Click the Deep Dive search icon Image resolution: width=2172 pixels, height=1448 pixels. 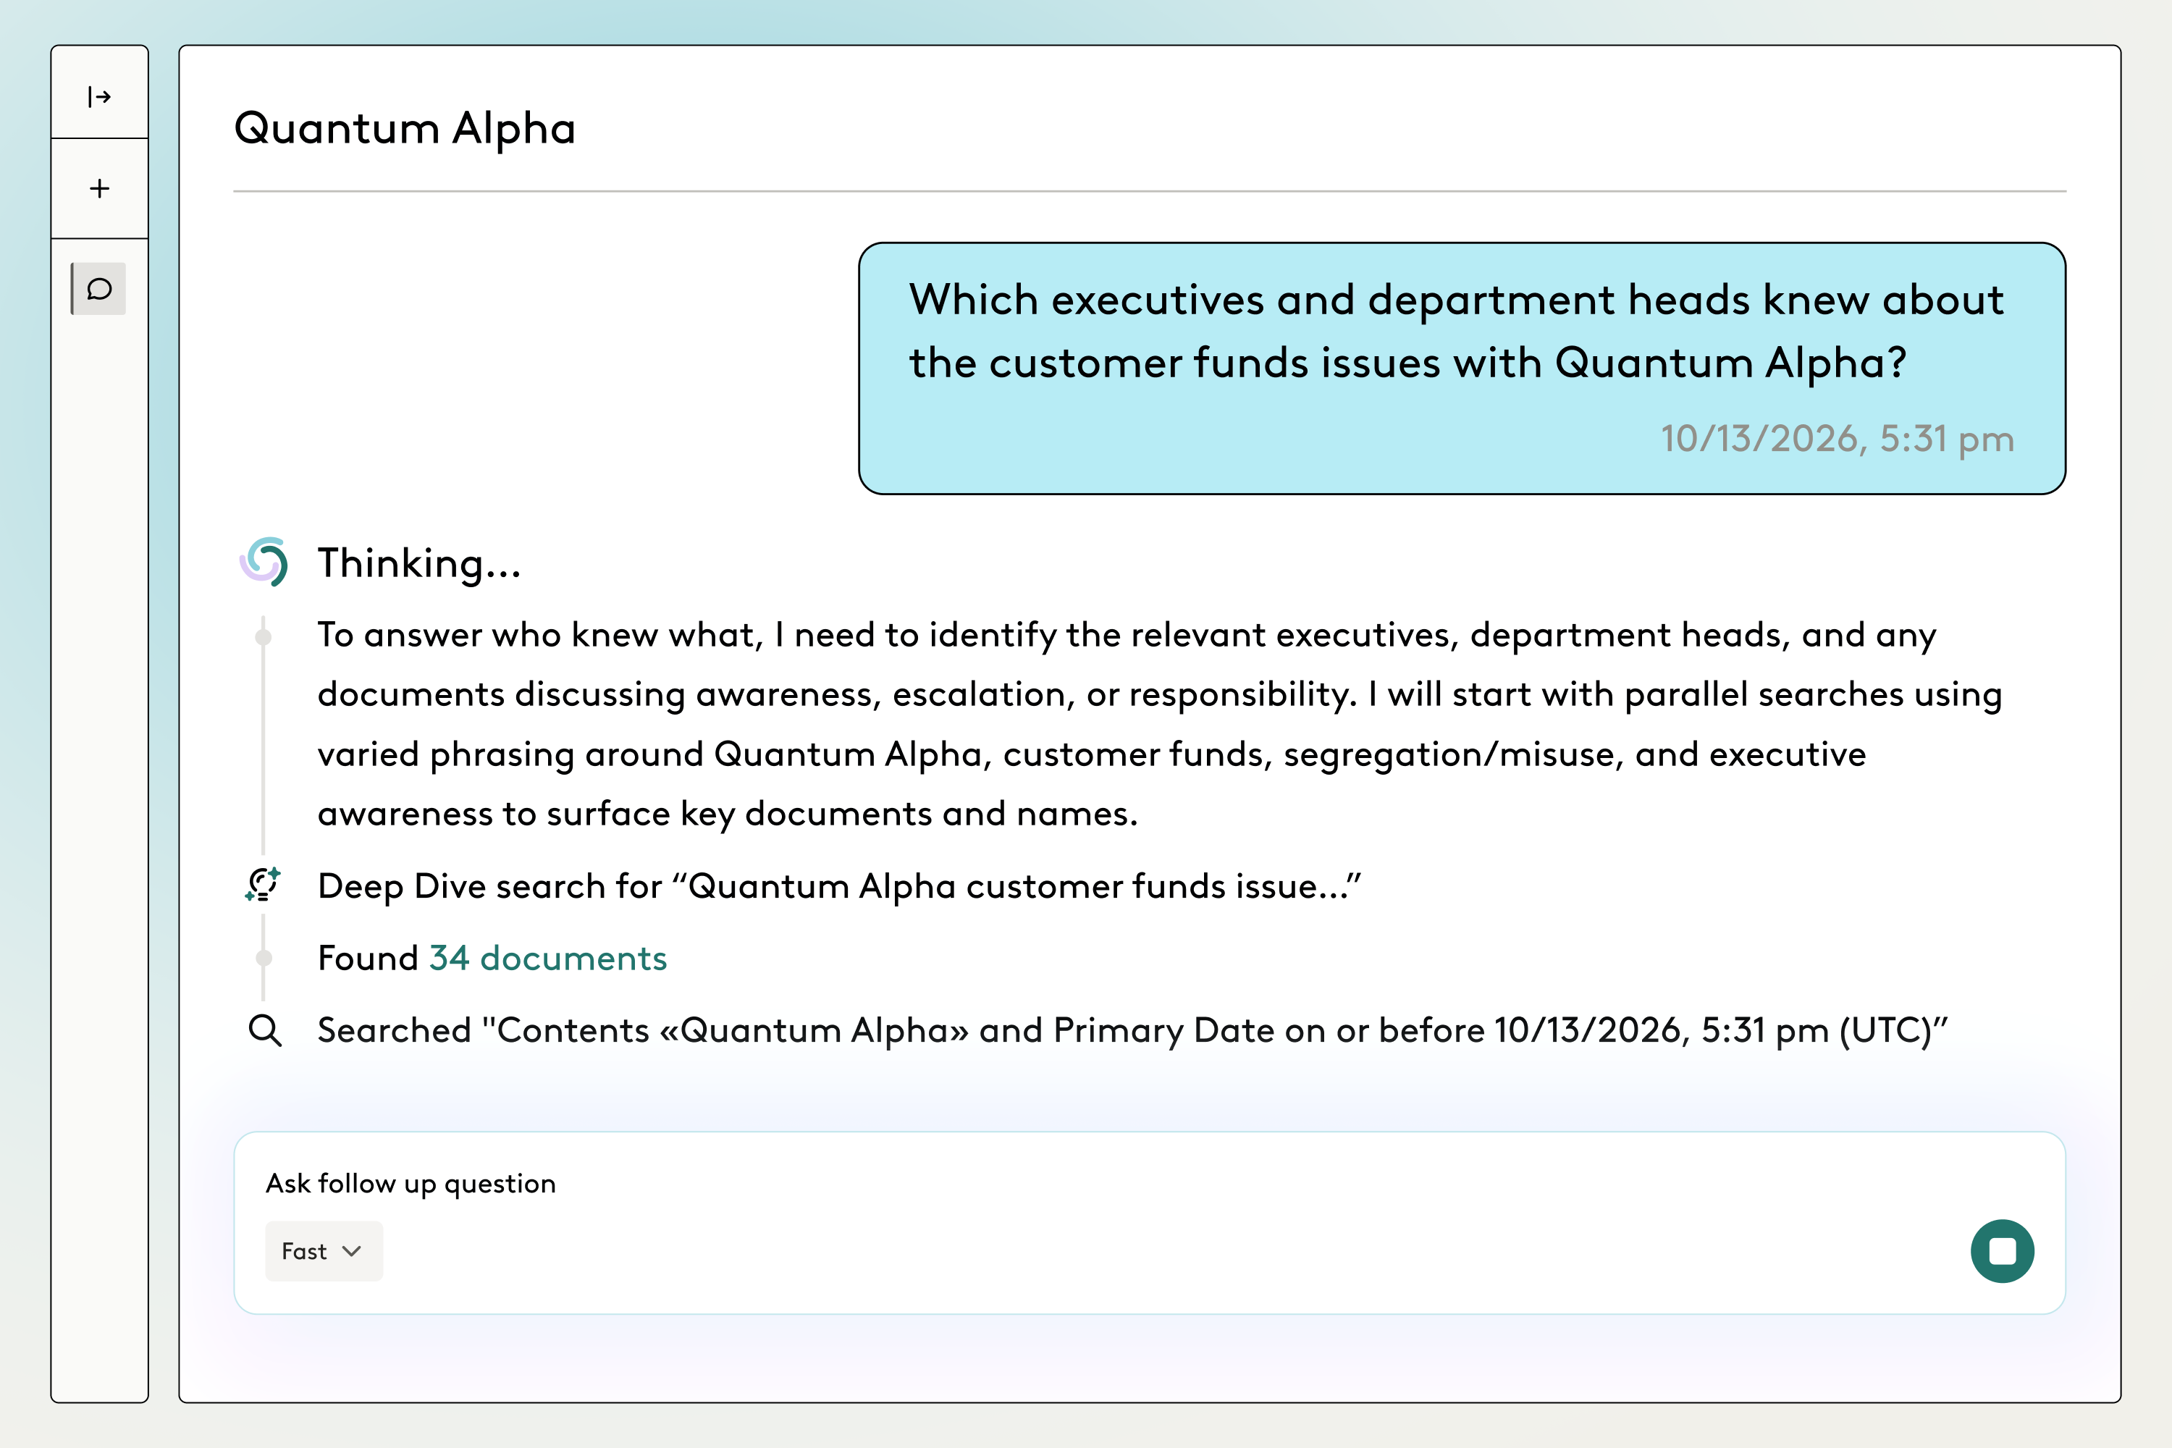tap(264, 885)
